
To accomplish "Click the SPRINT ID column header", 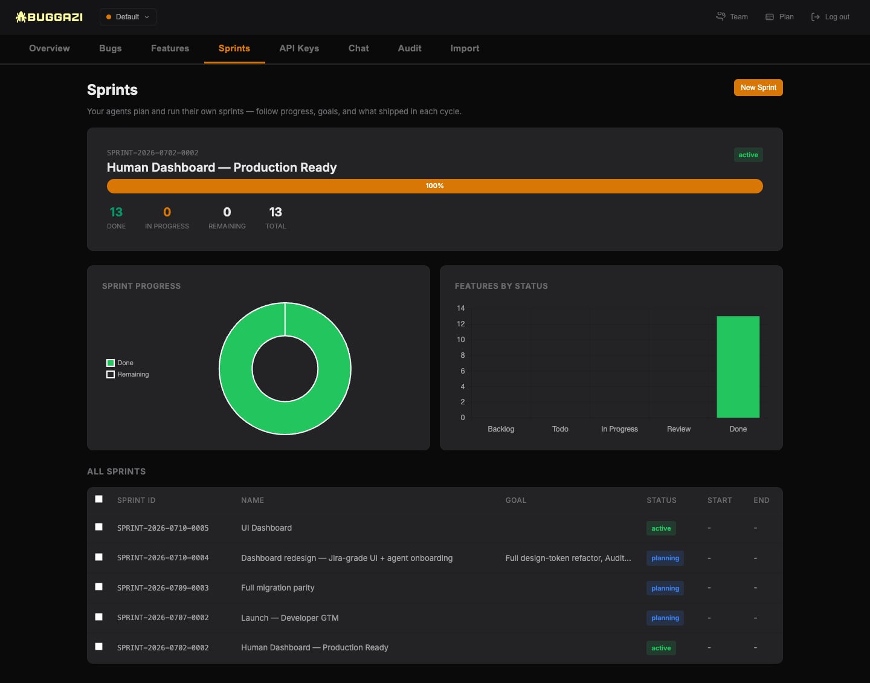I will 137,500.
